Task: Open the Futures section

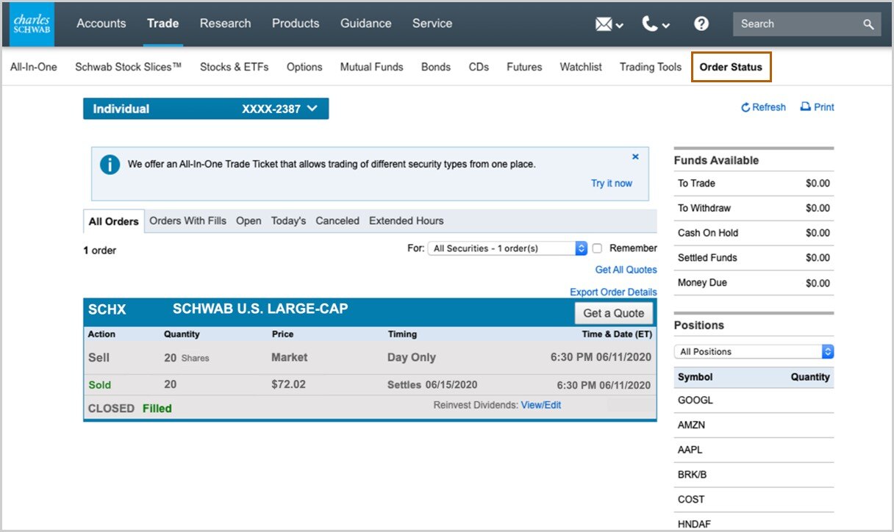Action: 524,67
